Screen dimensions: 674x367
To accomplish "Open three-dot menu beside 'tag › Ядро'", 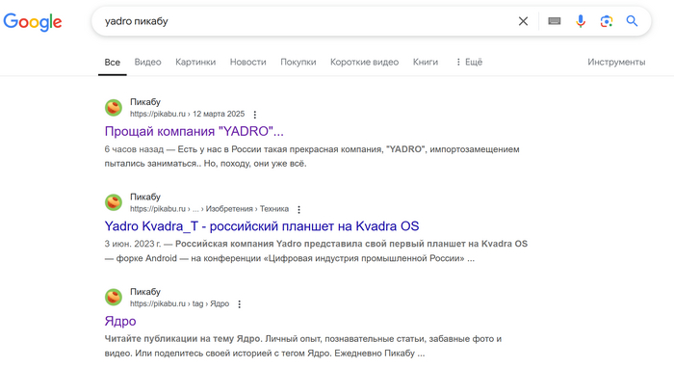I will [240, 304].
